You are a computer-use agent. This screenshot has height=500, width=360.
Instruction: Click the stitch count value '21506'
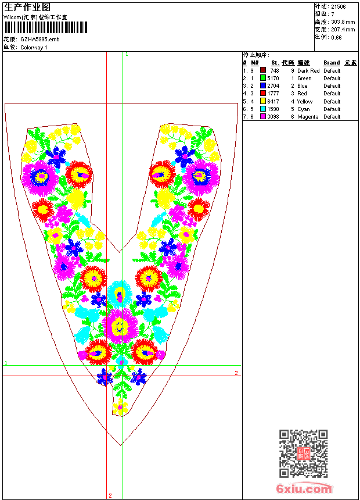[x=339, y=7]
